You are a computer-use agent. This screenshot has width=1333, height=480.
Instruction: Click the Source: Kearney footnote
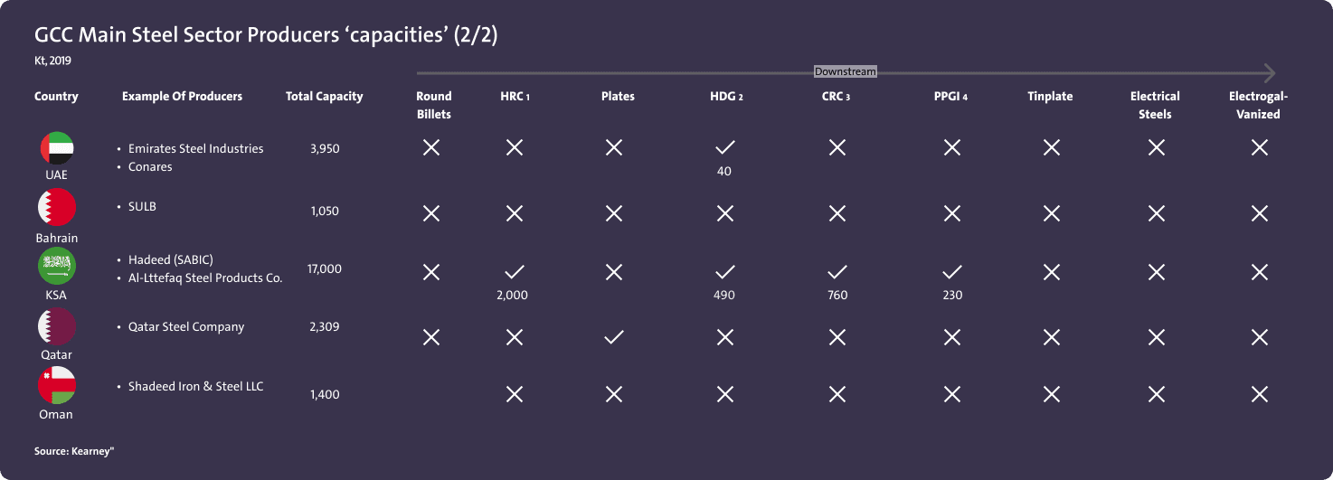(x=74, y=449)
